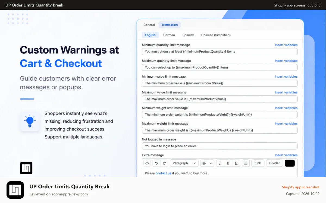Viewport: 326px width, 203px height.
Task: Insert bulleted list in editor
Action: (246, 163)
